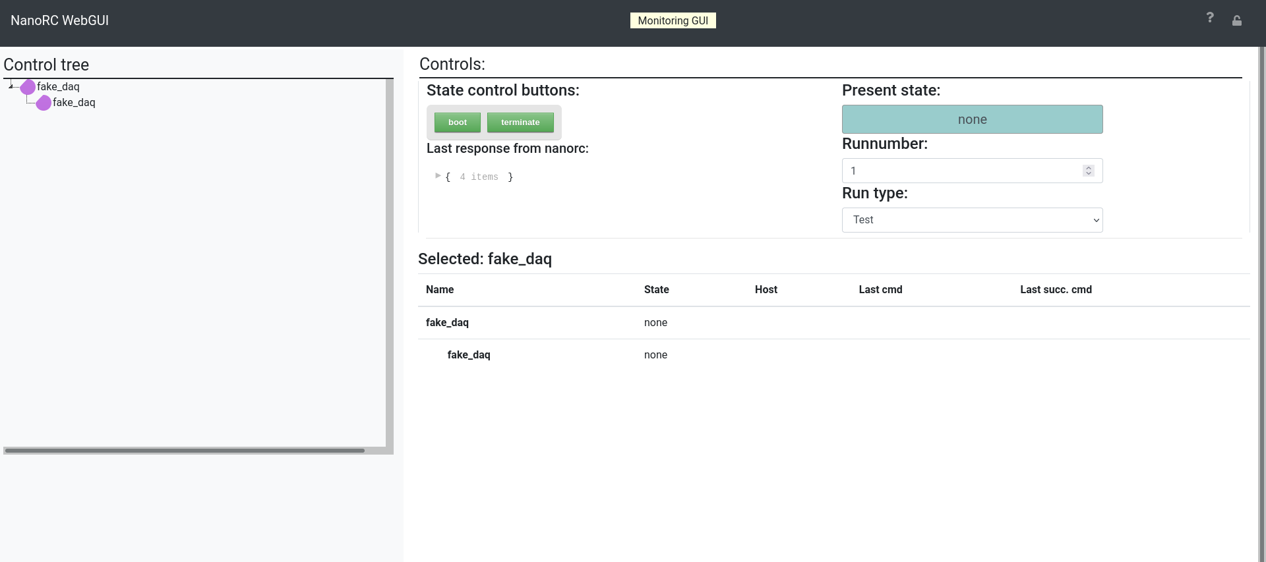Viewport: 1266px width, 562px height.
Task: Click state 'none' in indented table row
Action: [655, 354]
